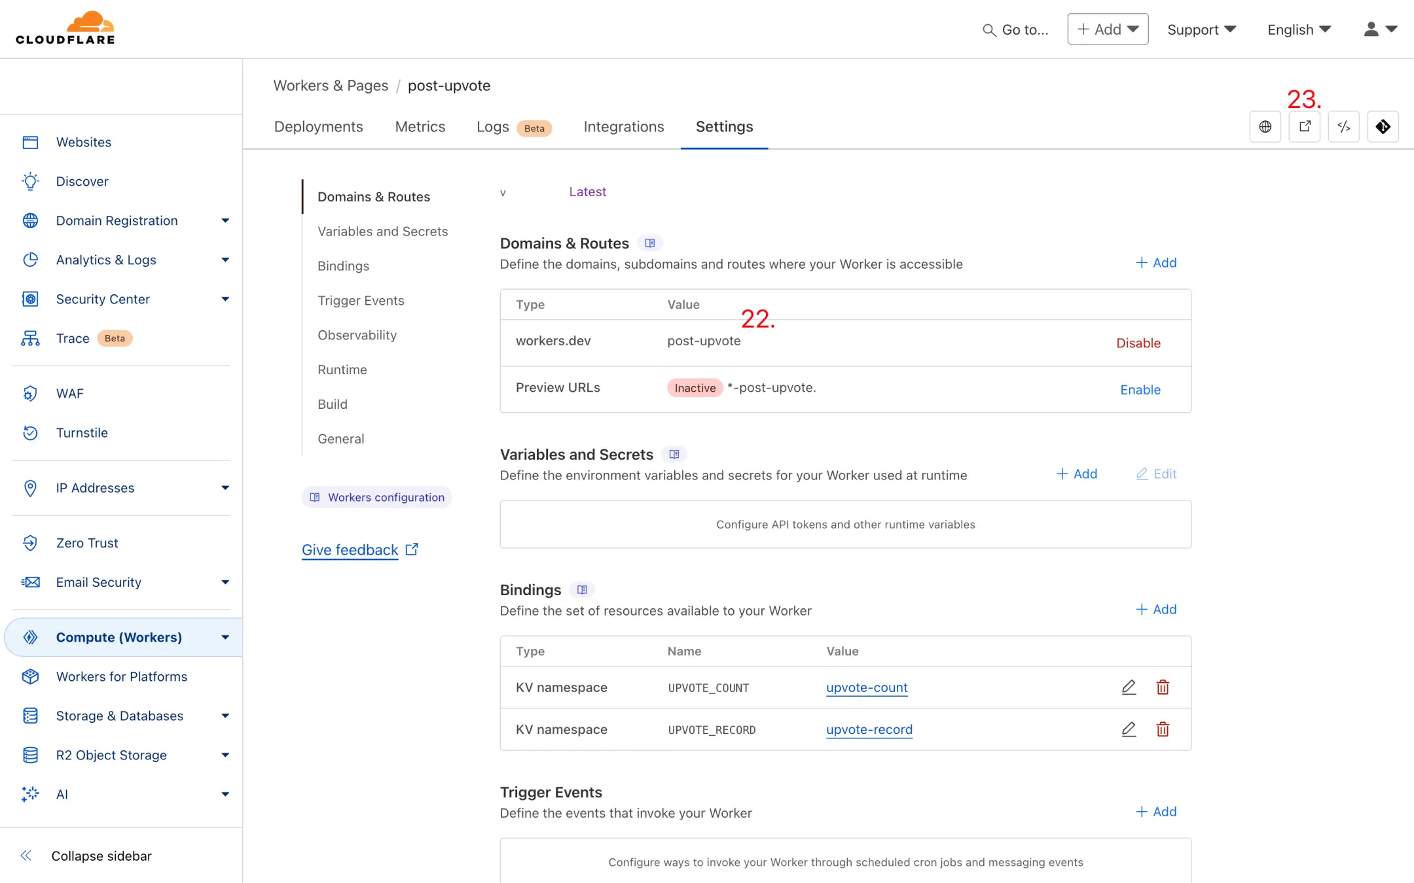
Task: Click Collapse sidebar
Action: click(86, 856)
